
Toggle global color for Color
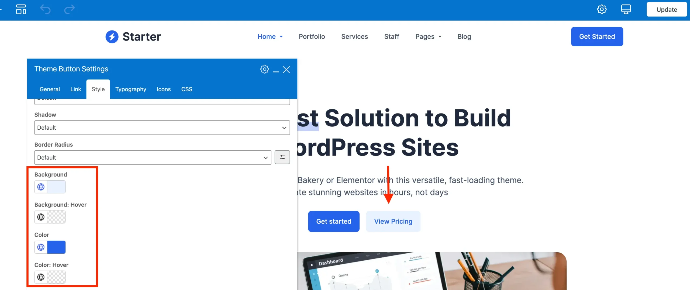[41, 247]
